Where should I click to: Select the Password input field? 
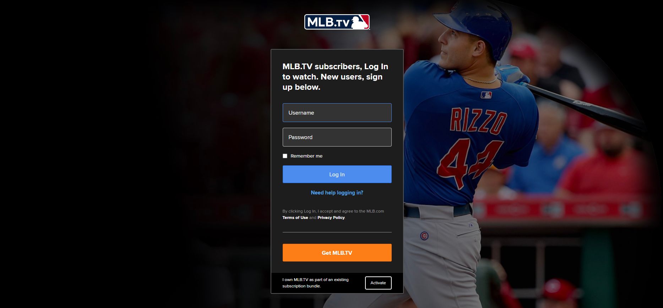pyautogui.click(x=337, y=137)
